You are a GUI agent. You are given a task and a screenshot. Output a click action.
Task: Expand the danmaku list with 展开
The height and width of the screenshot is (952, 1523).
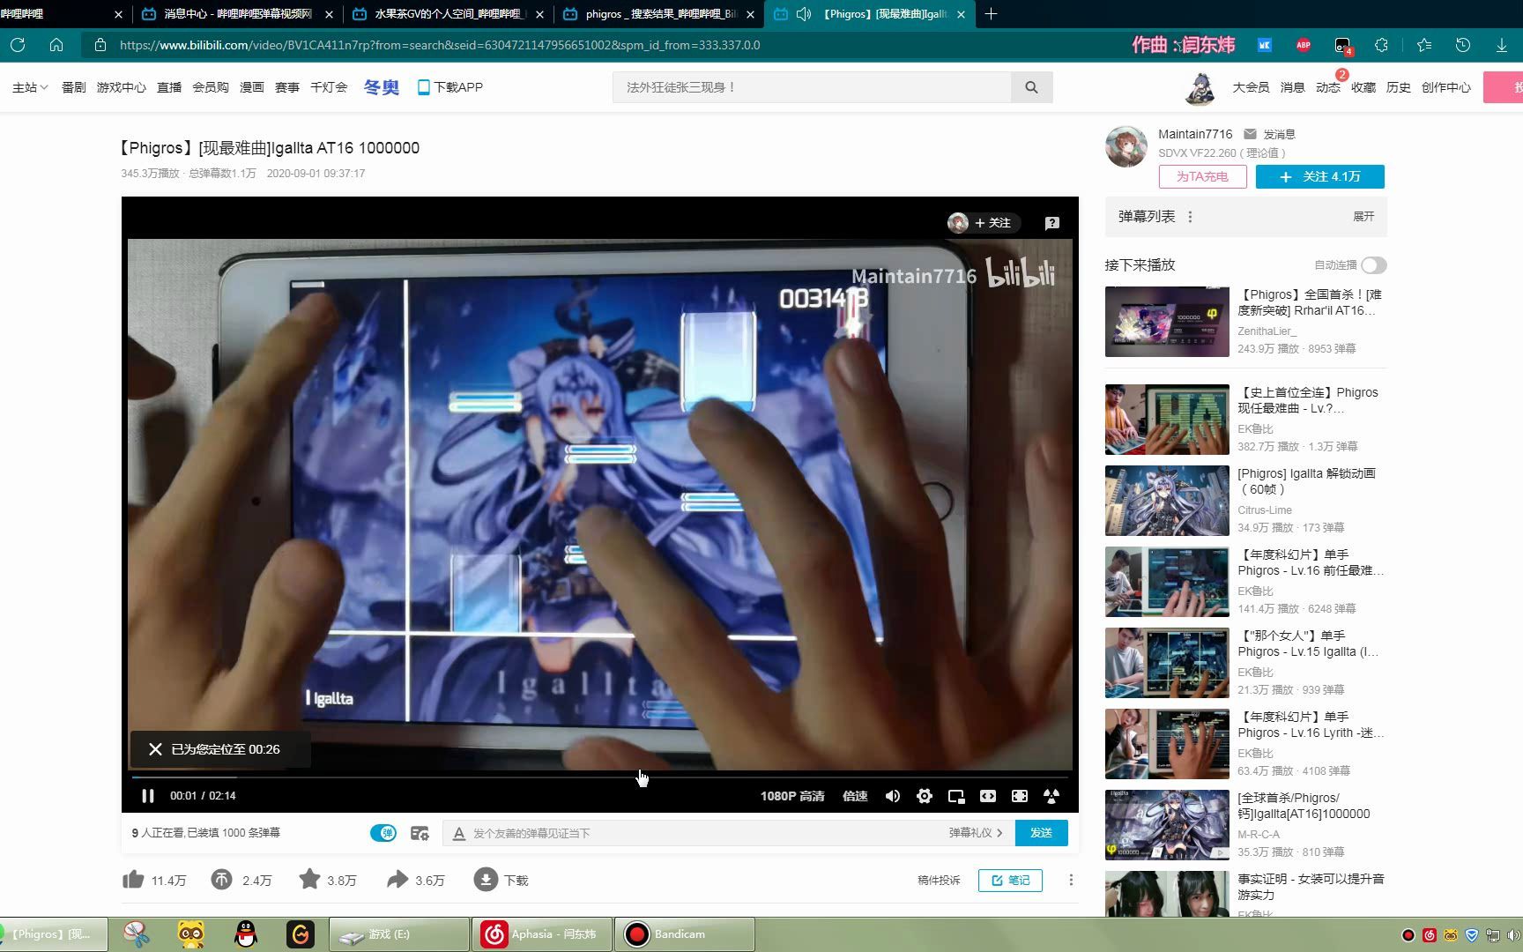point(1363,217)
